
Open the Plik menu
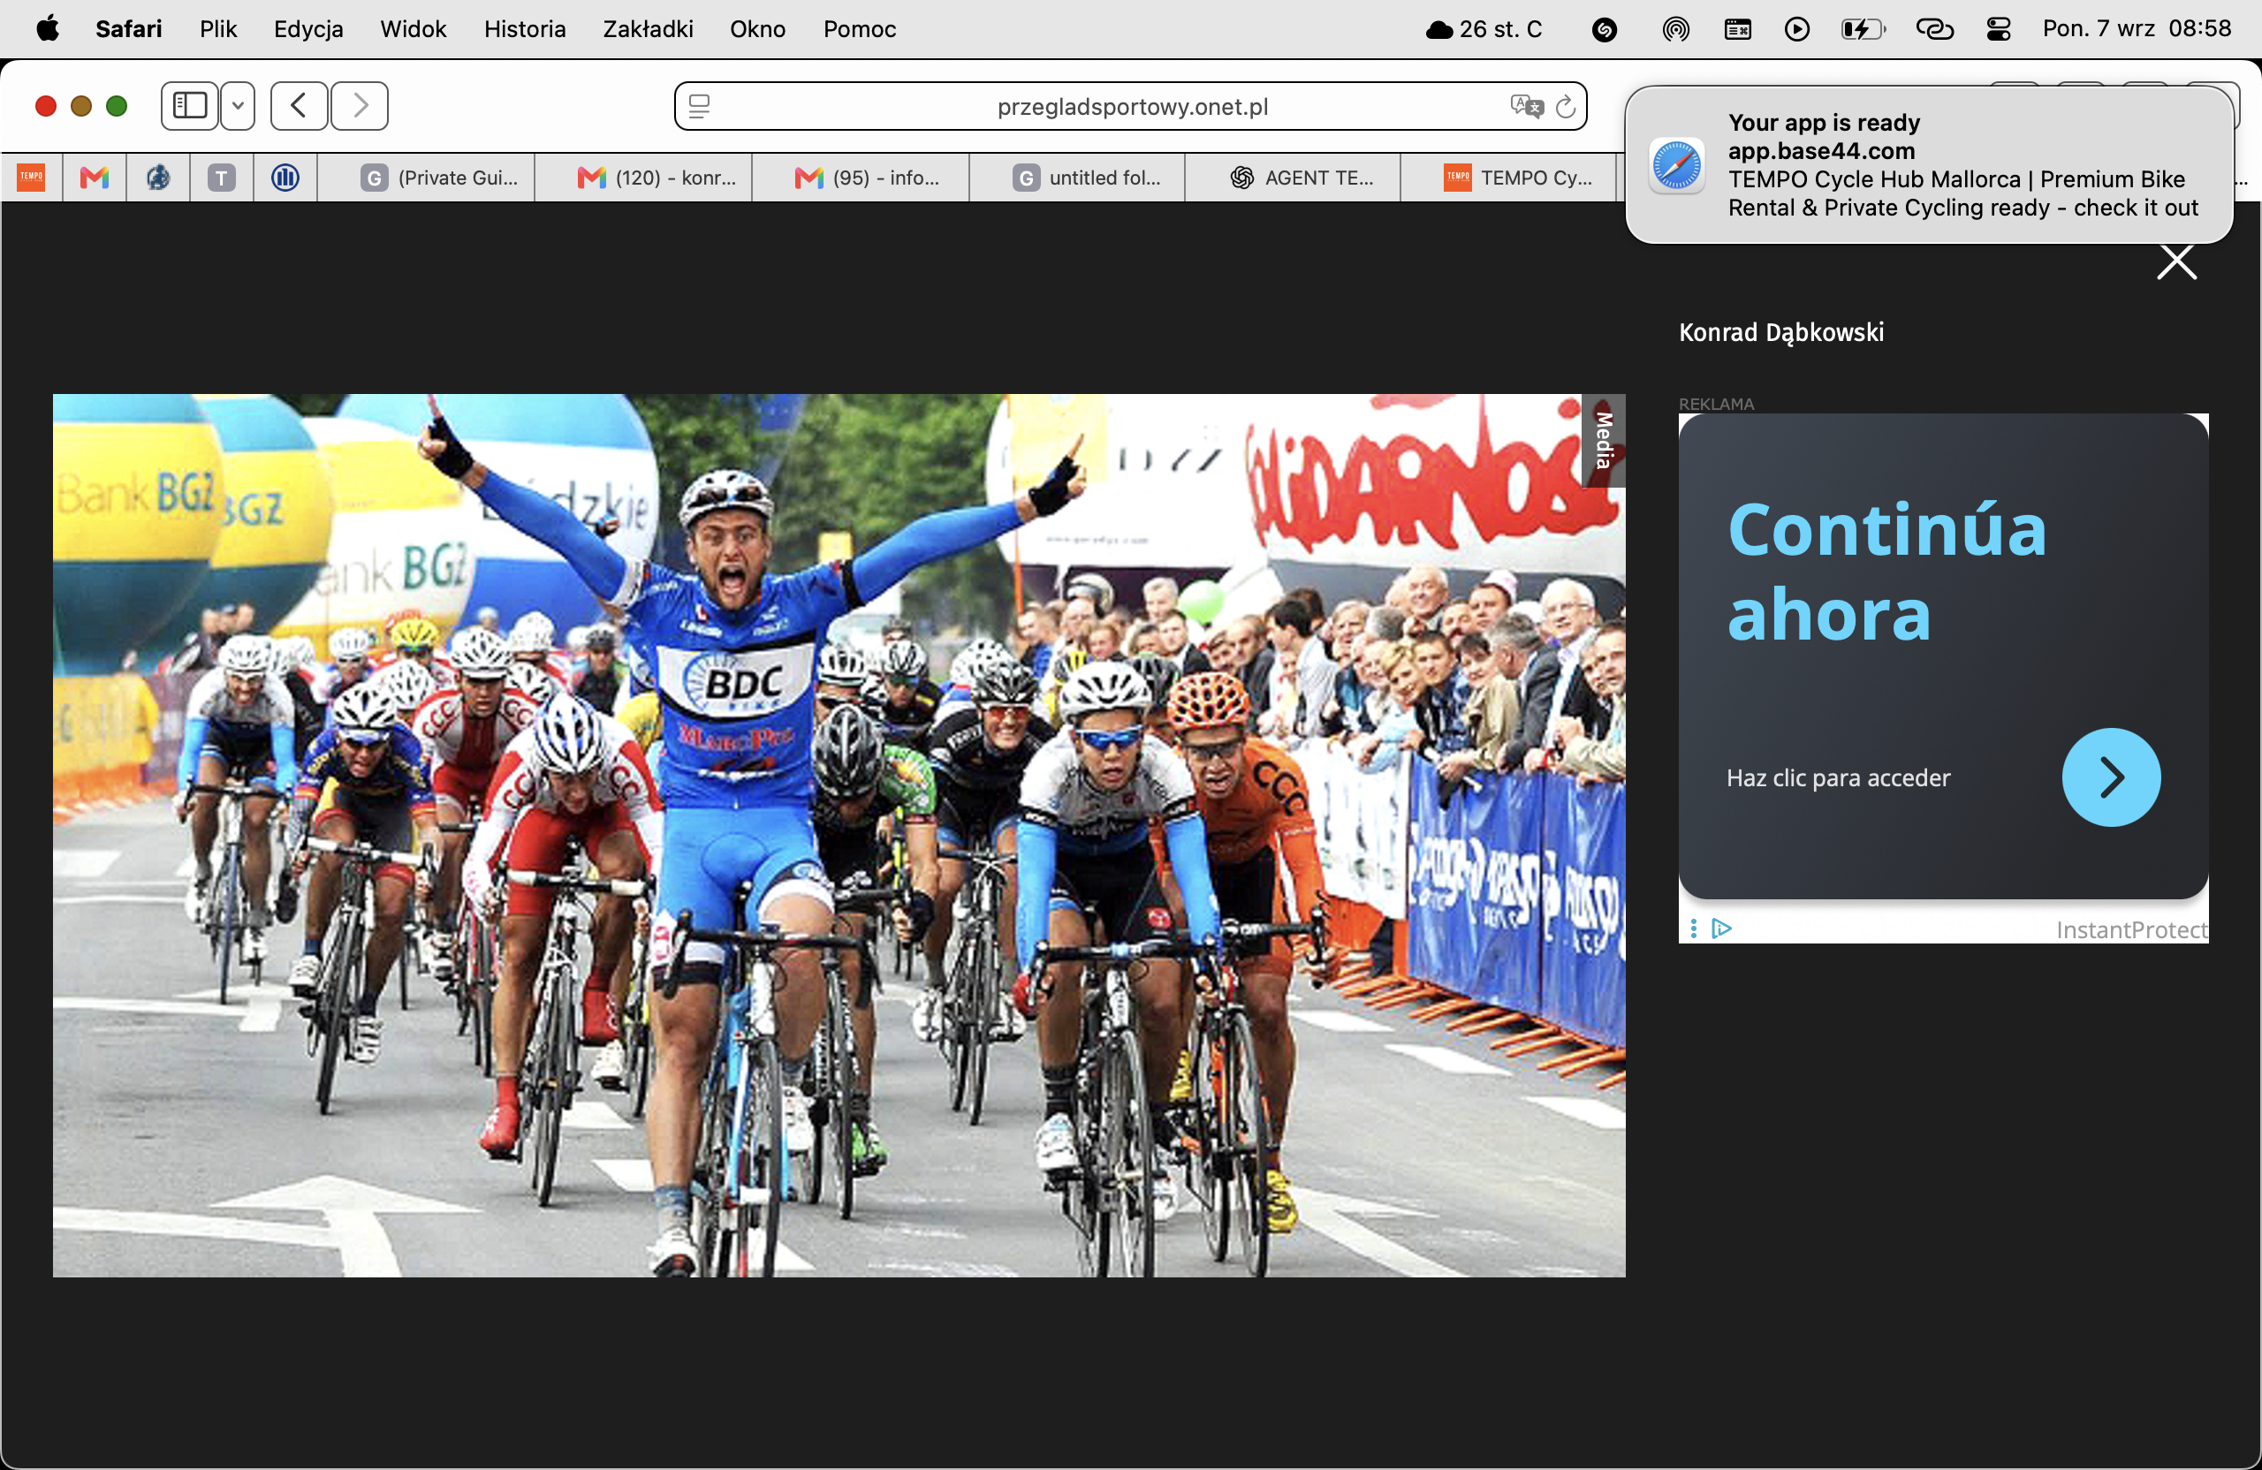point(217,28)
